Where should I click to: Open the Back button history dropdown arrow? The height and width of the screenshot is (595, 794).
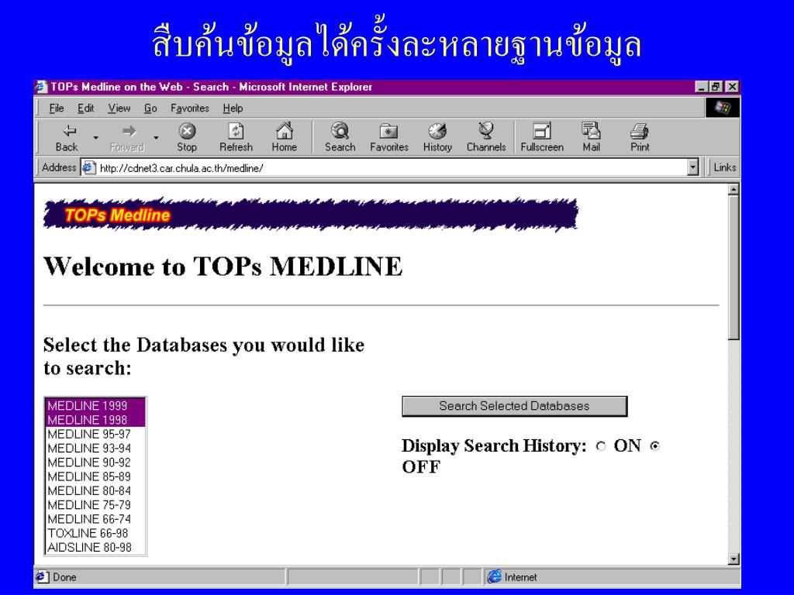[x=95, y=137]
